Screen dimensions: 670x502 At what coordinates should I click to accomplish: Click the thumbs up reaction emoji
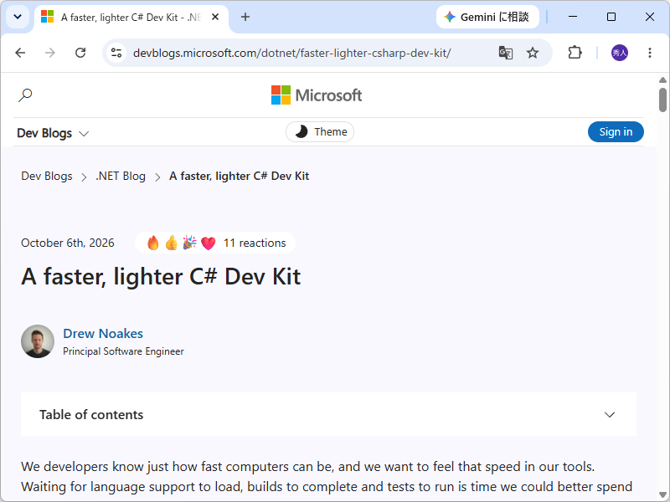(172, 243)
